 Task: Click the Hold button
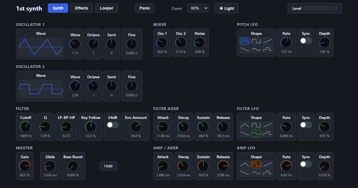[x=108, y=166]
